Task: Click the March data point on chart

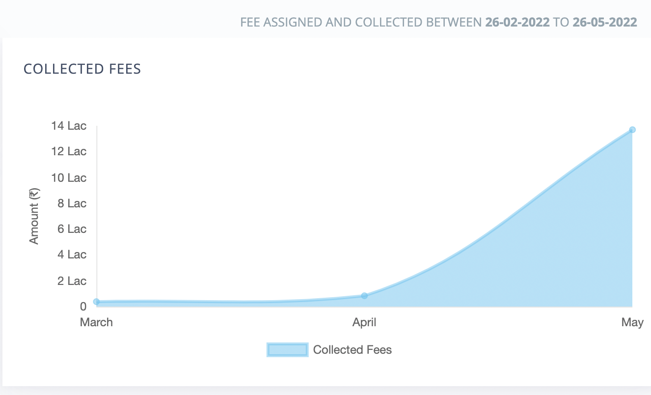Action: pyautogui.click(x=97, y=302)
